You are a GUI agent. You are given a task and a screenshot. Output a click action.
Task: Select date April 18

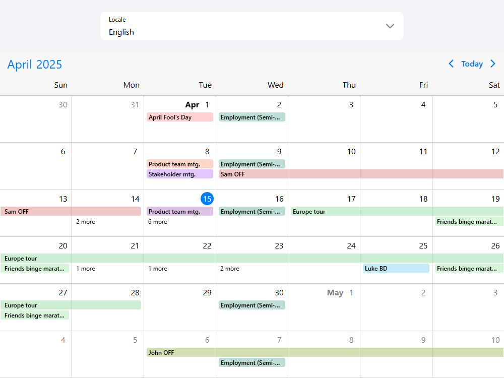coord(423,199)
